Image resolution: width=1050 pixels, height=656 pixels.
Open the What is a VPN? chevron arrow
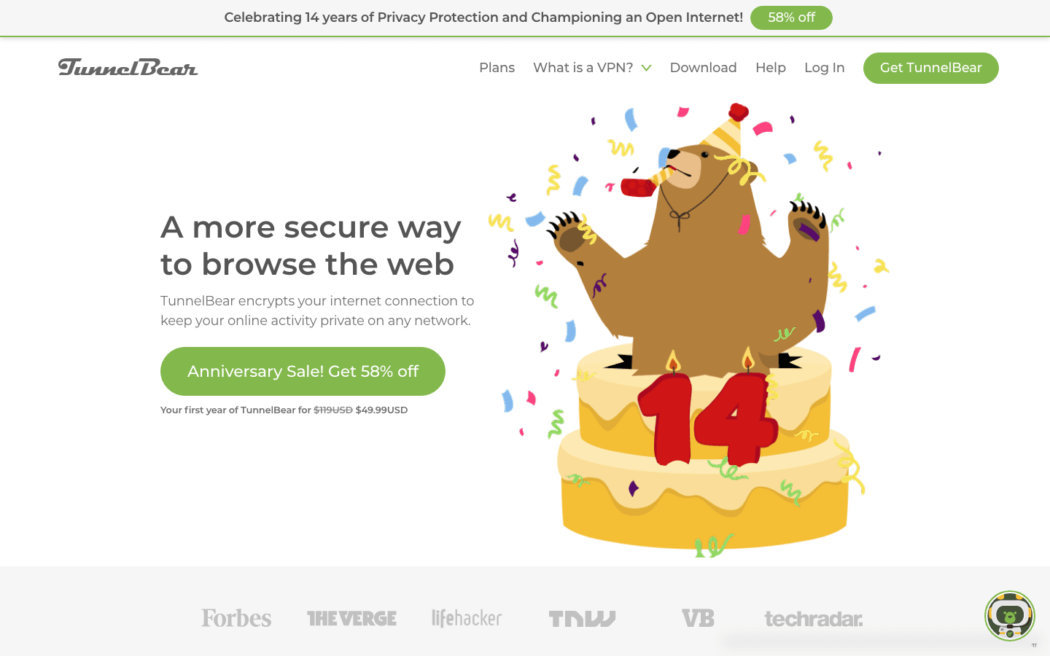(646, 67)
